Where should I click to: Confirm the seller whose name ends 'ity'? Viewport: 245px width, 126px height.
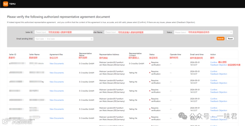214,80
